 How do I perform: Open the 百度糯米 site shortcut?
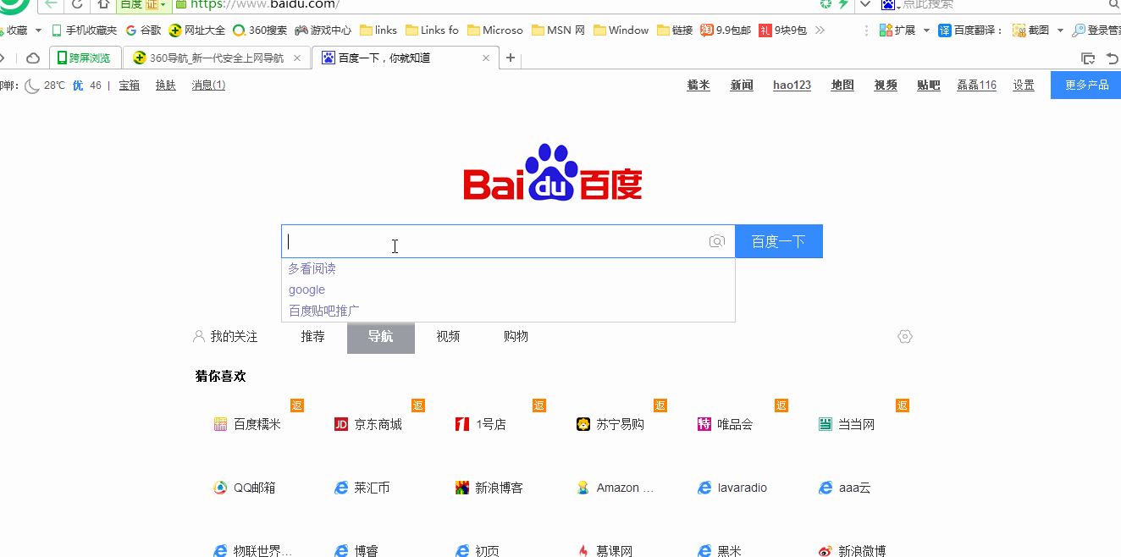pos(247,424)
